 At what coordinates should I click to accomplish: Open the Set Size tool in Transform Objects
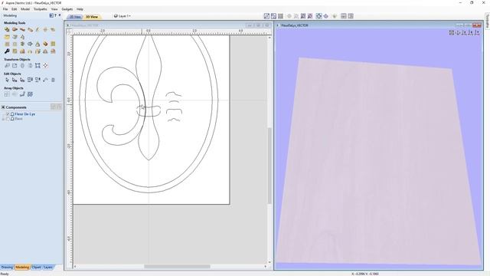[15, 66]
